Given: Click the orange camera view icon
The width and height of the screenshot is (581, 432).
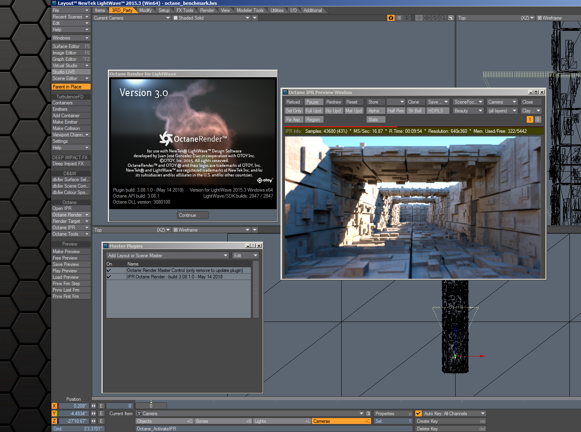Looking at the screenshot, I should pyautogui.click(x=391, y=18).
